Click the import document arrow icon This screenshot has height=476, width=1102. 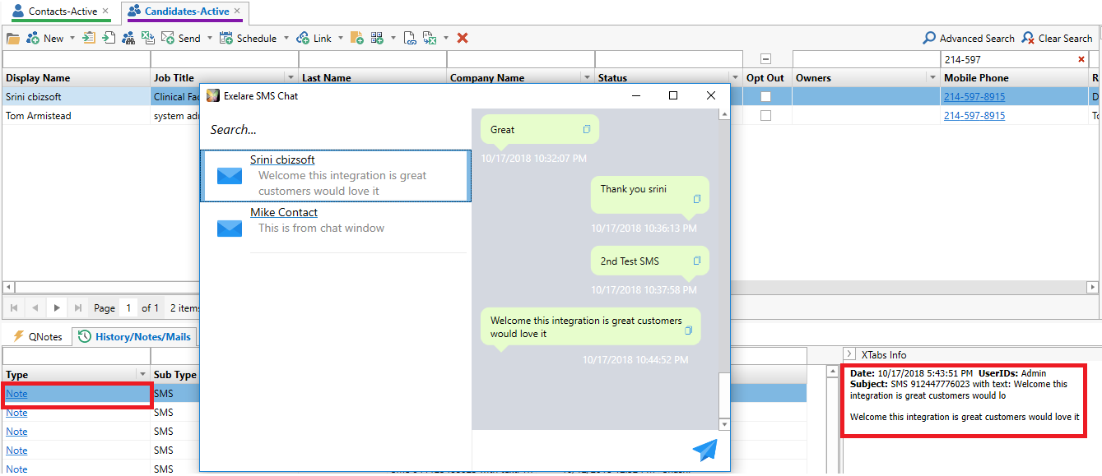pos(109,38)
